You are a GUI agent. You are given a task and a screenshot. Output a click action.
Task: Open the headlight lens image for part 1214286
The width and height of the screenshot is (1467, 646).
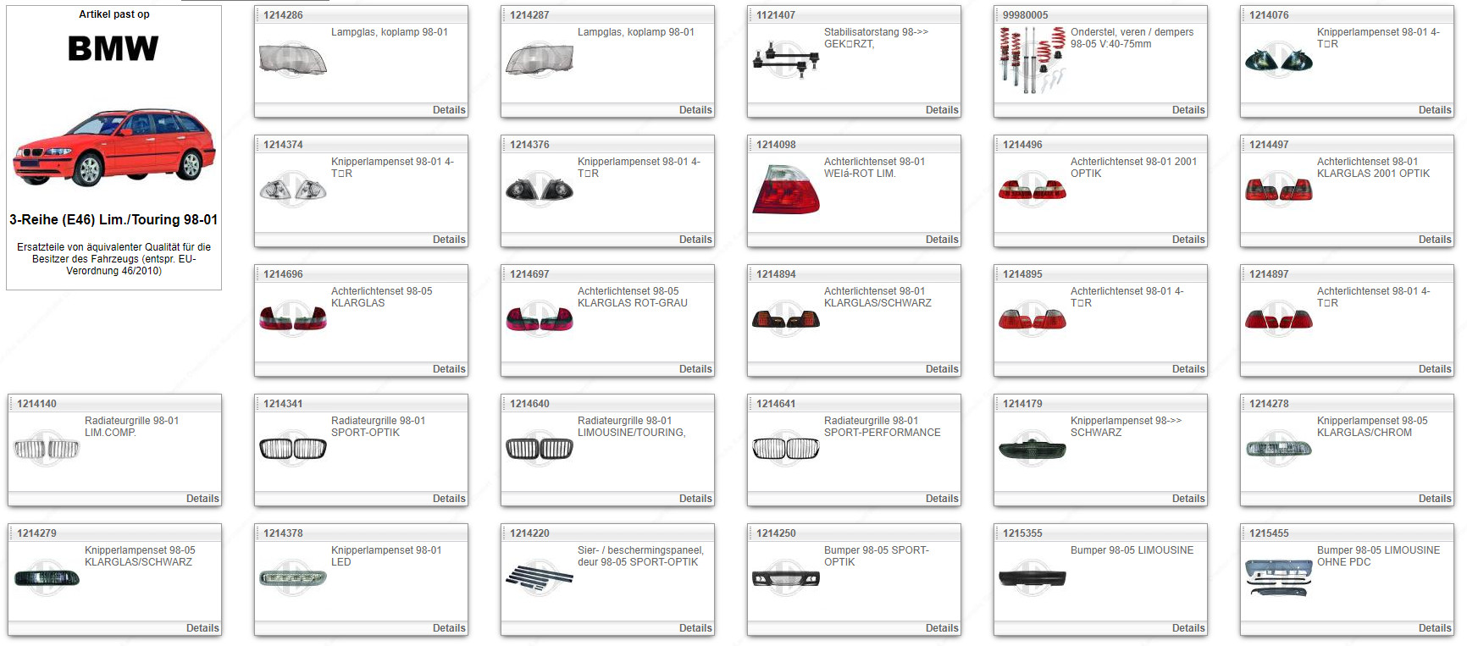click(x=293, y=60)
